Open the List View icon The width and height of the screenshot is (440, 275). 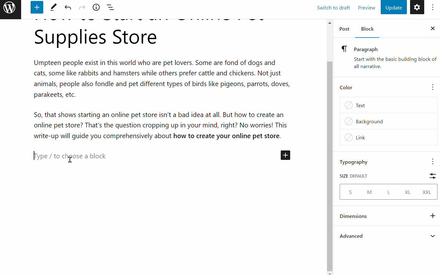tap(110, 7)
